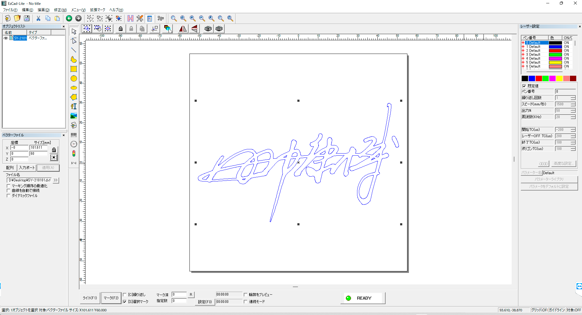Viewport: 582px width, 315px height.
Task: Open the 描画(D) menu
Action: (43, 10)
